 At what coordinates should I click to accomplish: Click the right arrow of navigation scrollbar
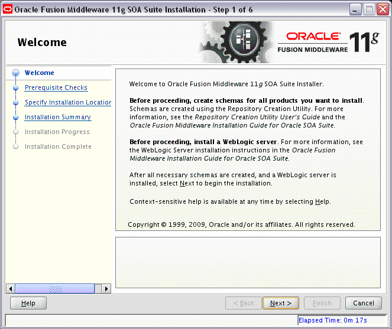tap(106, 289)
